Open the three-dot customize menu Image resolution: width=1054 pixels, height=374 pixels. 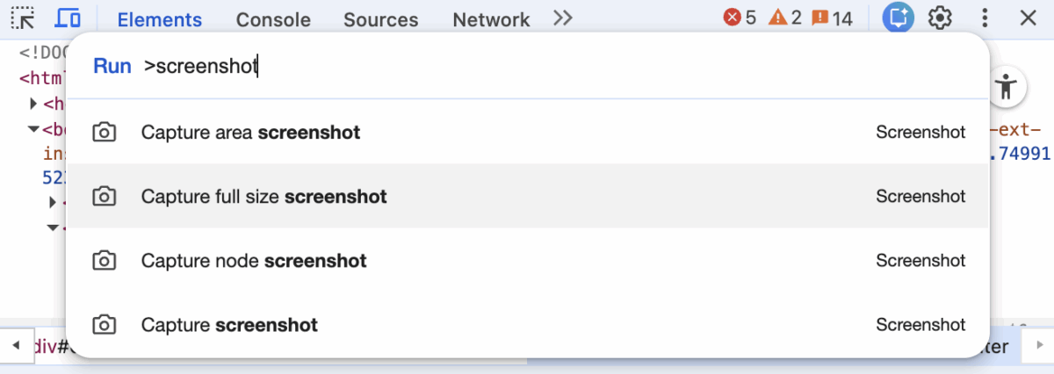(985, 18)
